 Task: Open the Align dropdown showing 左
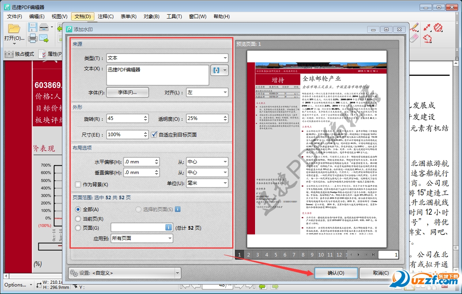(207, 92)
